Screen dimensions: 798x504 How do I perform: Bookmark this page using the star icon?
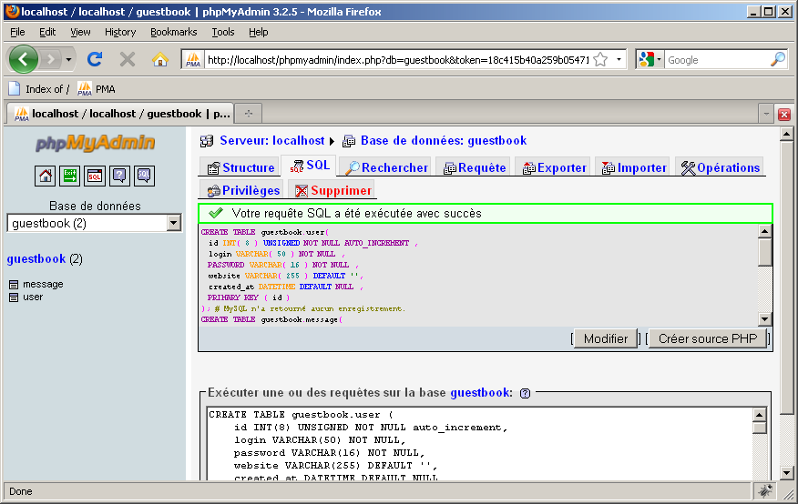click(600, 59)
